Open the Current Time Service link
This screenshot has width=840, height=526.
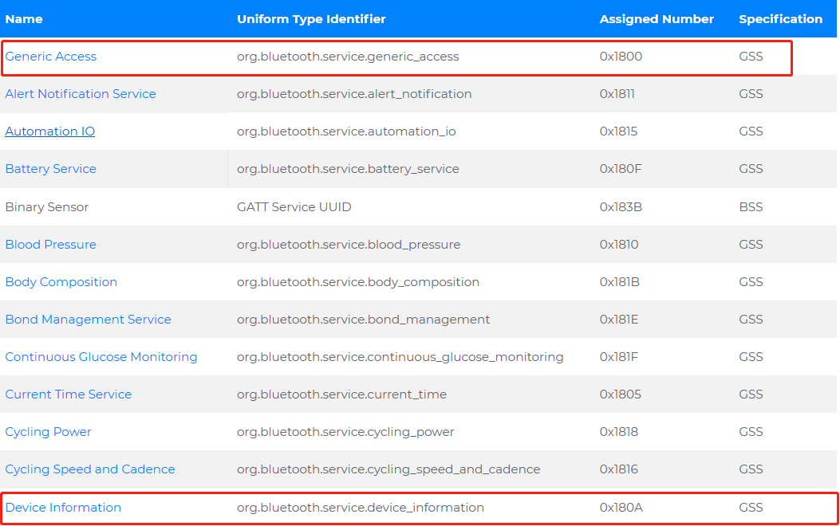(x=69, y=394)
